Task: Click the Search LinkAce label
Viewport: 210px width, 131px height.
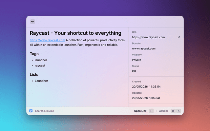Action: click(x=44, y=111)
